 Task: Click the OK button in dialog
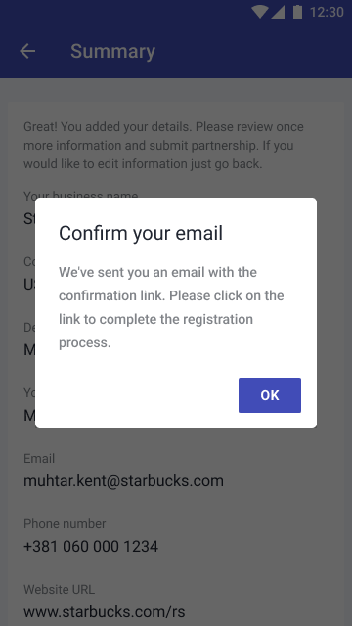(270, 395)
